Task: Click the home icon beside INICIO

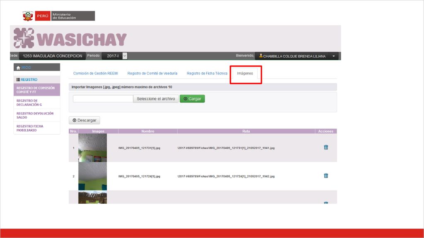Action: click(18, 68)
